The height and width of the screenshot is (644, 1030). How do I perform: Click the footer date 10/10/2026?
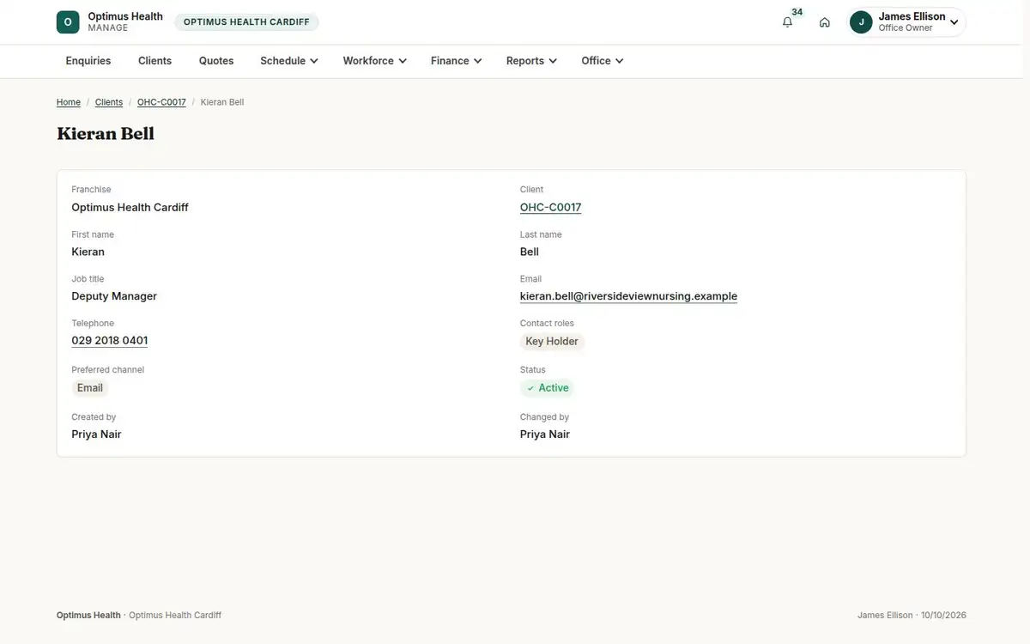tap(943, 616)
